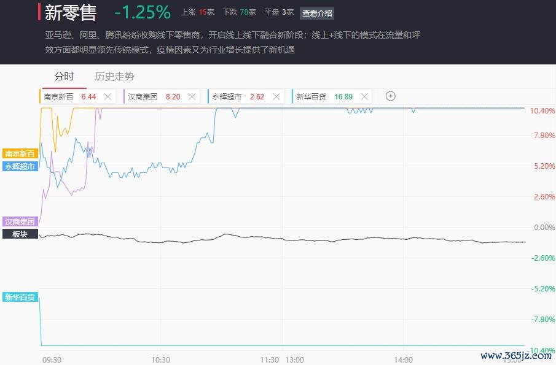556x365 pixels.
Task: Select the 汉商集团 purple line label
Action: 20,221
